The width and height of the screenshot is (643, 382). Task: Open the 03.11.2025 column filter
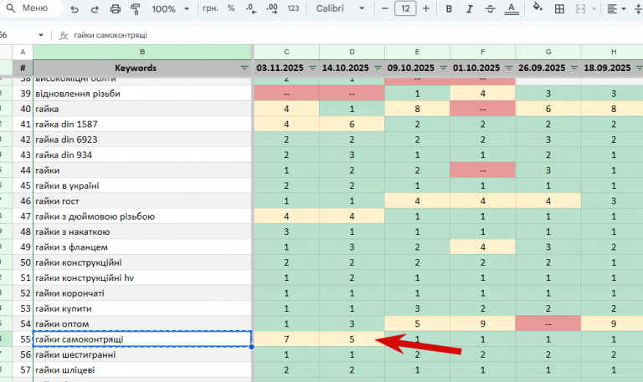pos(312,68)
